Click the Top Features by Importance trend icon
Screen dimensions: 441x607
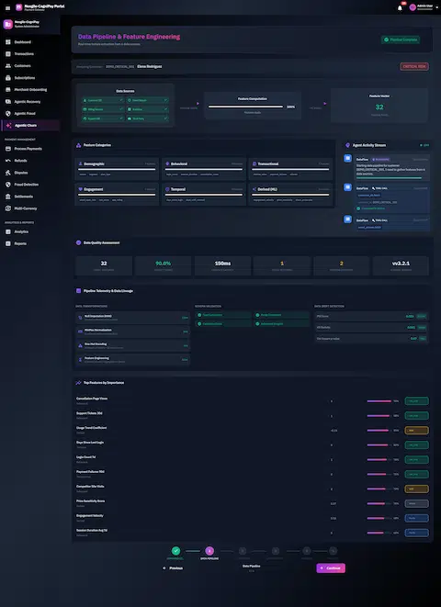[79, 382]
